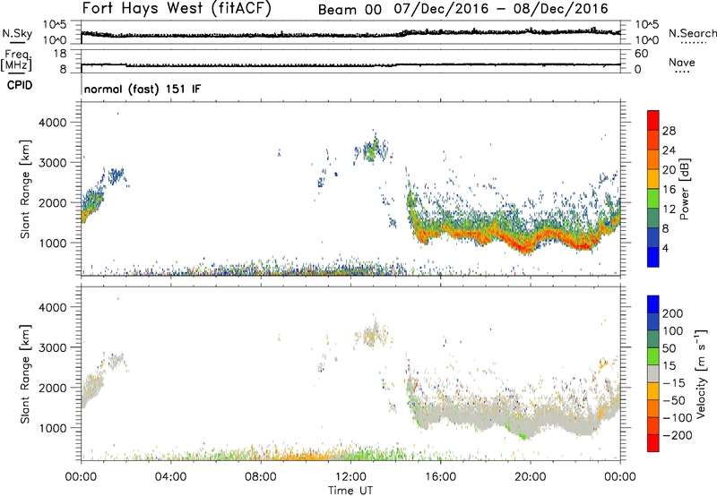The image size is (717, 496).
Task: Click the 'Velocity [m s-1]' colorbar label
Action: pyautogui.click(x=701, y=373)
